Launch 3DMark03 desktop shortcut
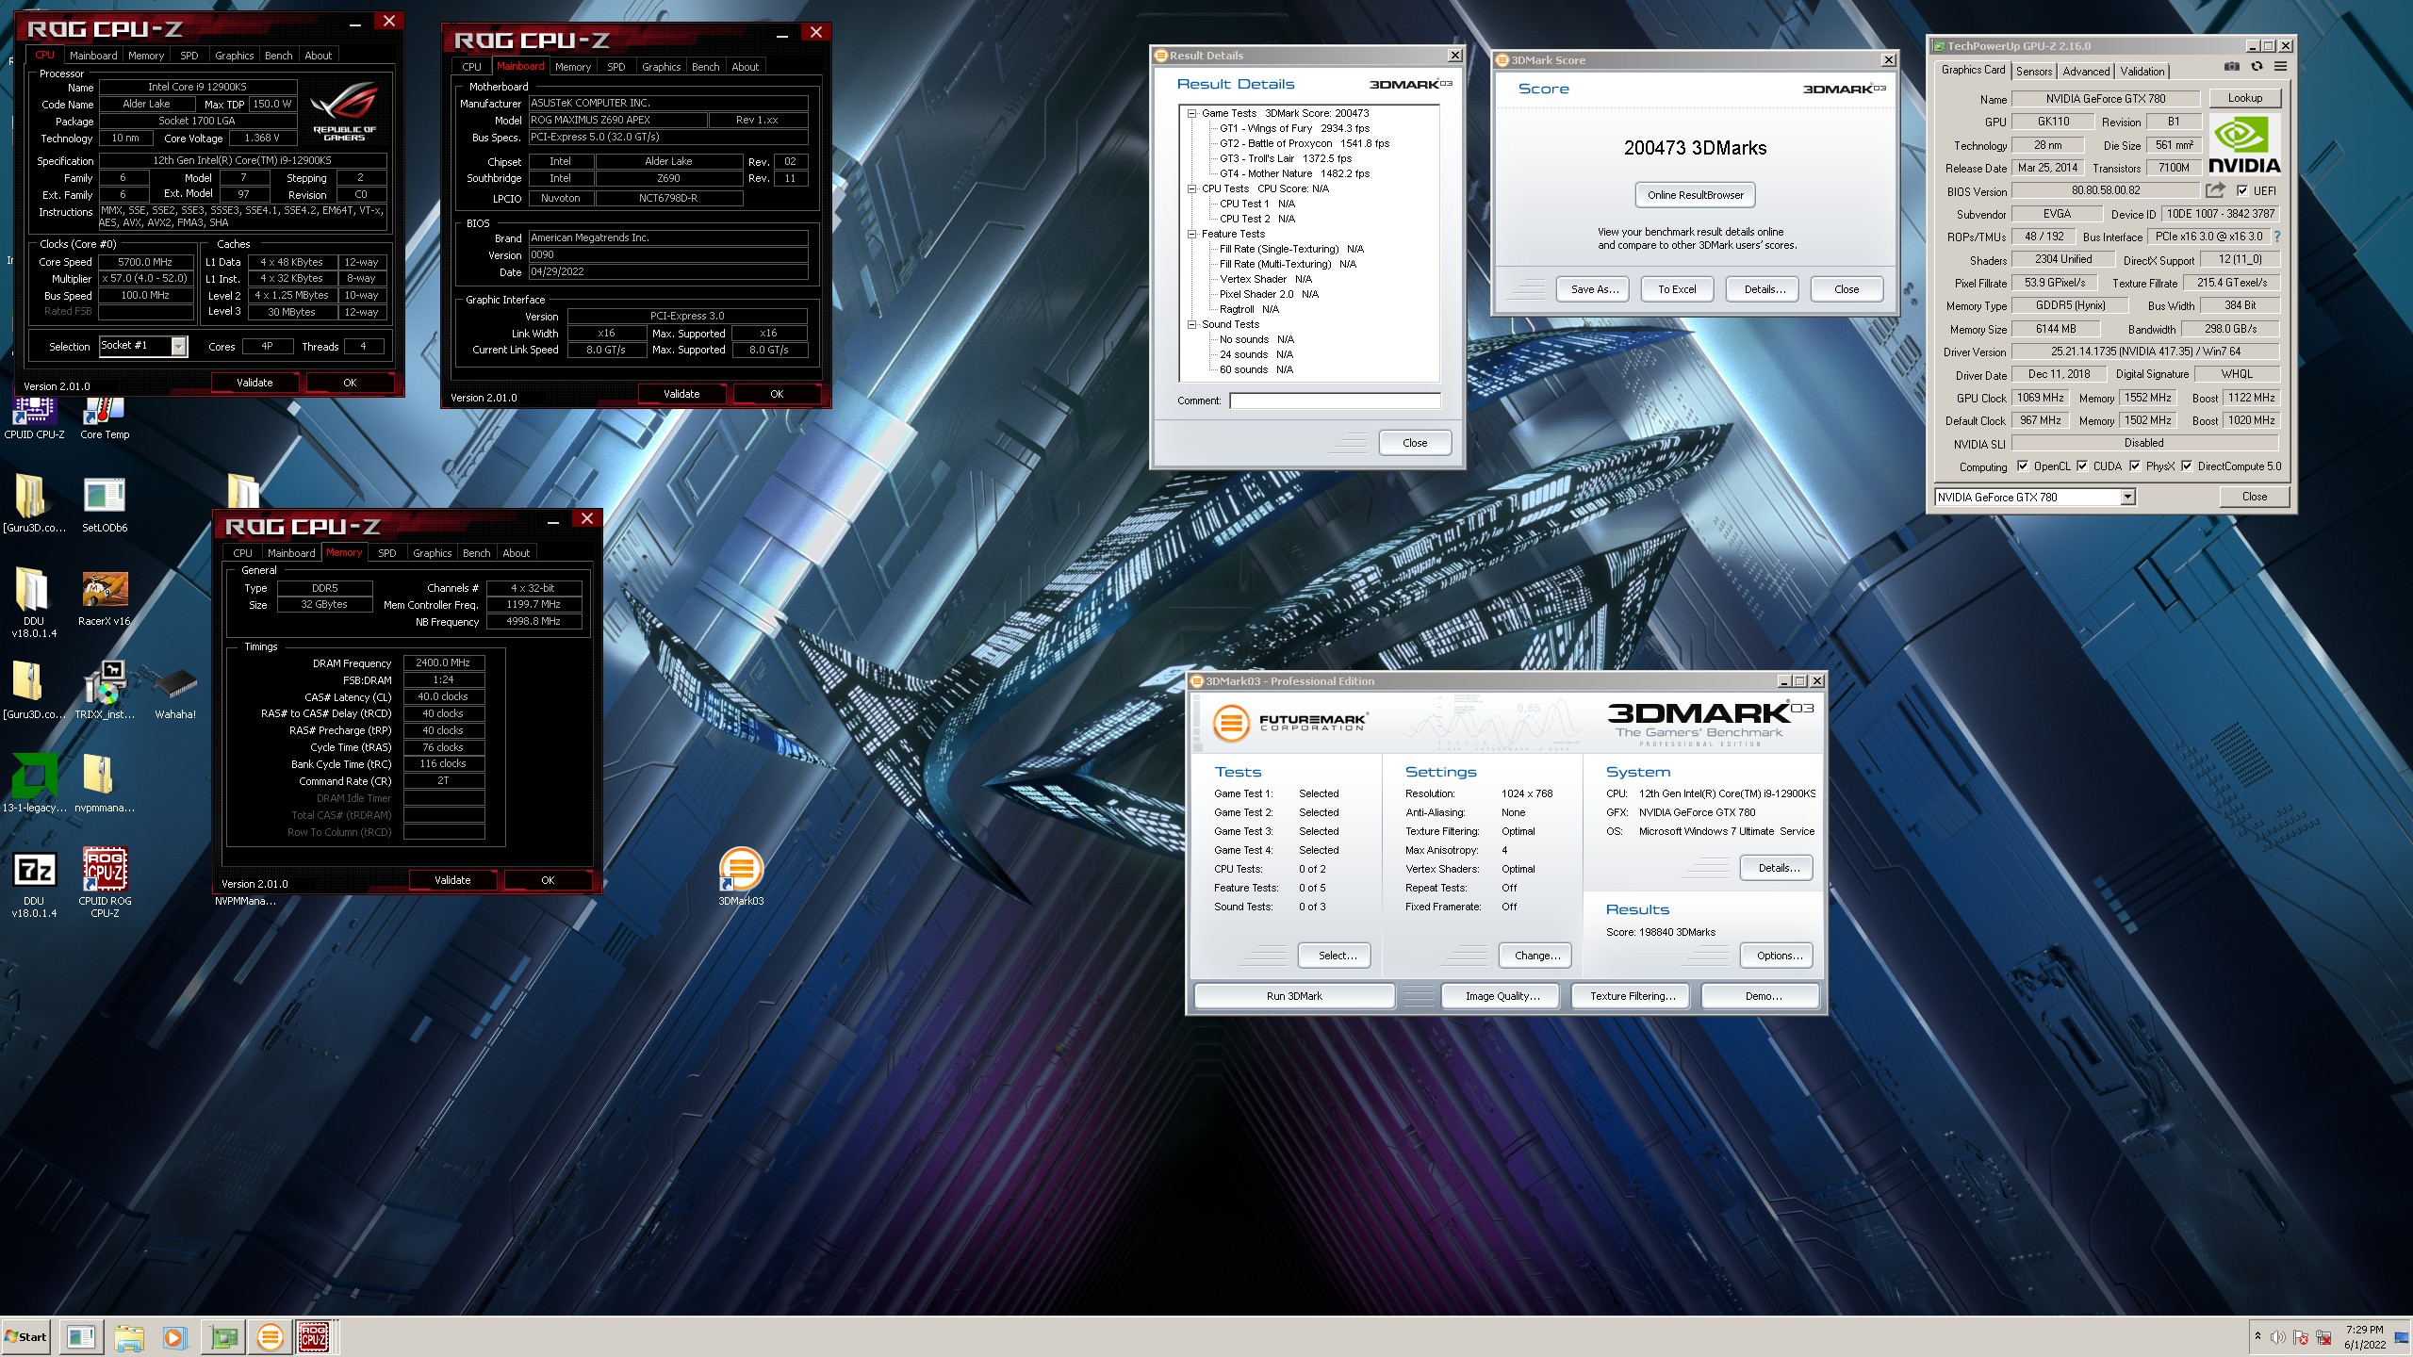 tap(741, 877)
